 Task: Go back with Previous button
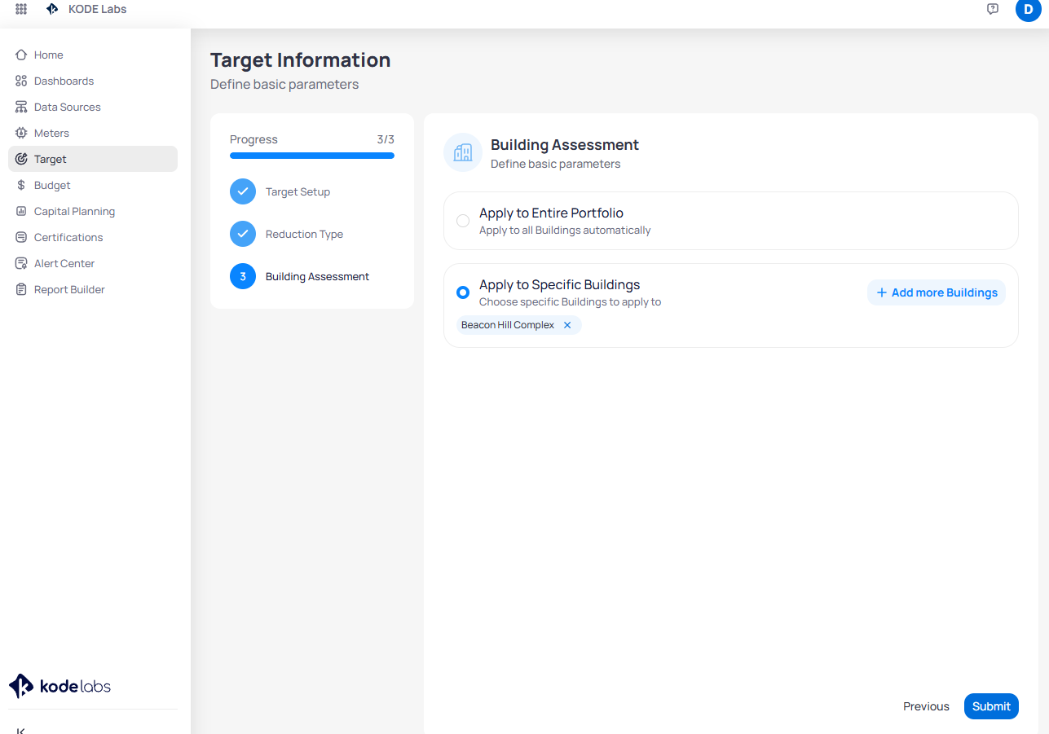(926, 706)
